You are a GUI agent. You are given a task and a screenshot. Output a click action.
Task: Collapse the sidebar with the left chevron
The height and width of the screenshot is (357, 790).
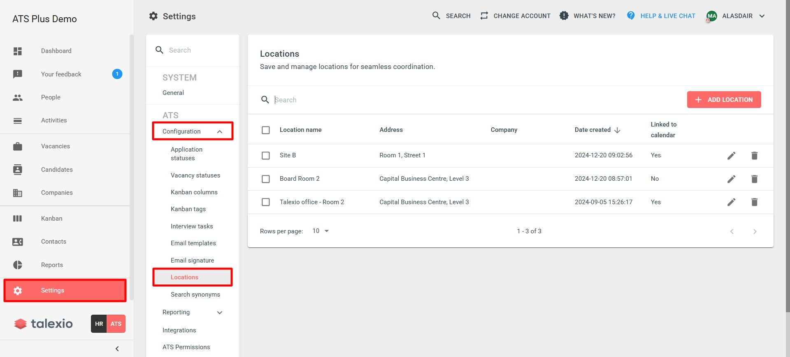[117, 349]
